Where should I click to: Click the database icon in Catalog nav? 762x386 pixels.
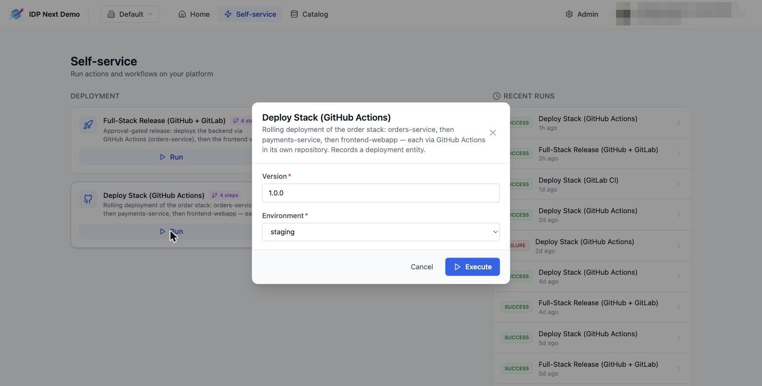point(294,14)
